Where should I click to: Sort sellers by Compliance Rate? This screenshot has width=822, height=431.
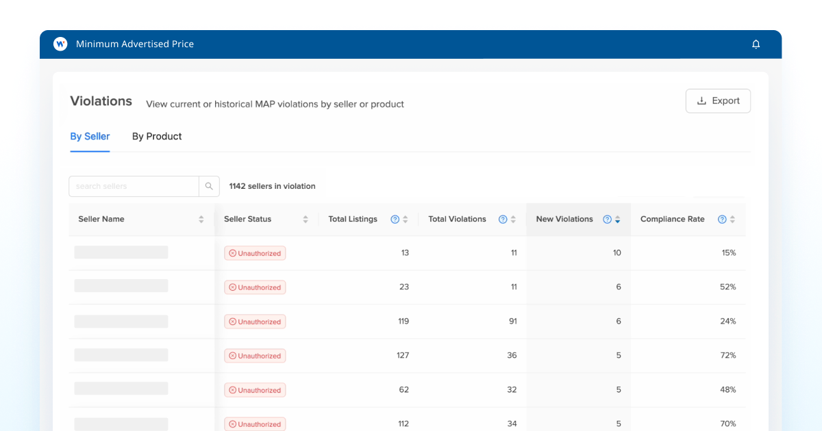732,219
